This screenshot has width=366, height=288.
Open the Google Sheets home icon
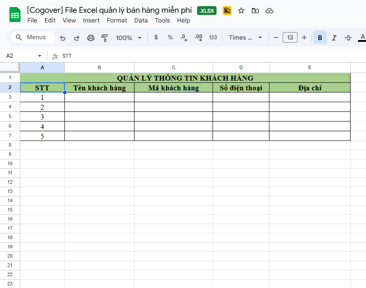15,15
